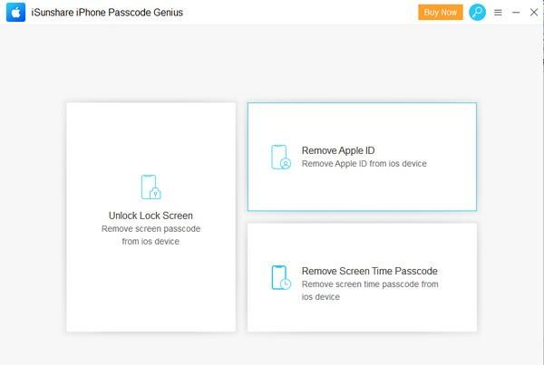Click the Buy Now button
Image resolution: width=544 pixels, height=365 pixels.
click(x=440, y=13)
